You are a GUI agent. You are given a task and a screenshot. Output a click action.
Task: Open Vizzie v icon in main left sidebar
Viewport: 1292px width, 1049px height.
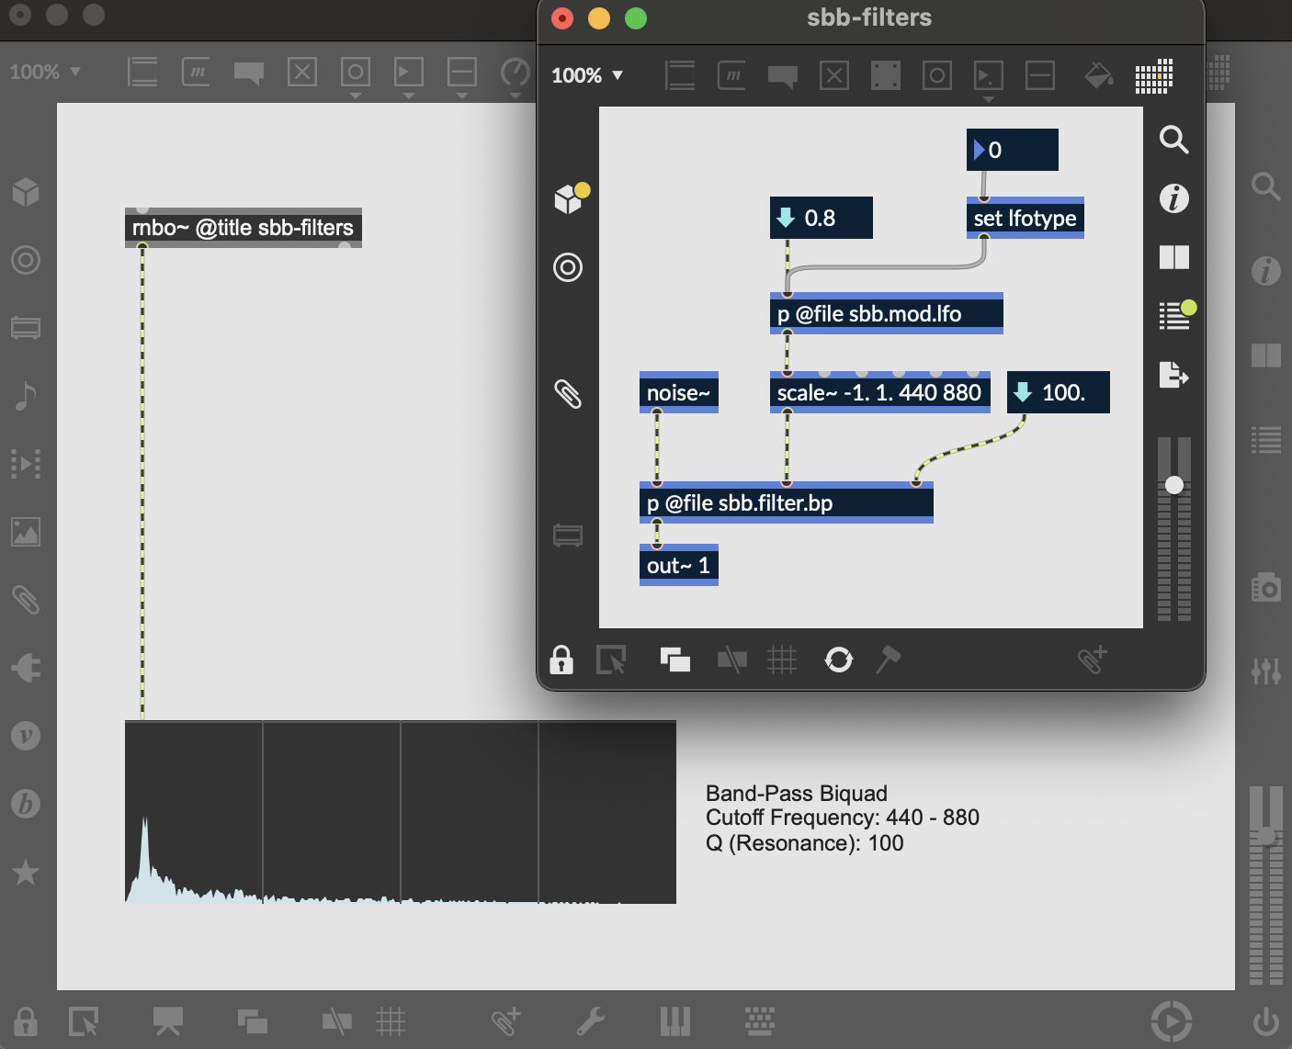(26, 736)
